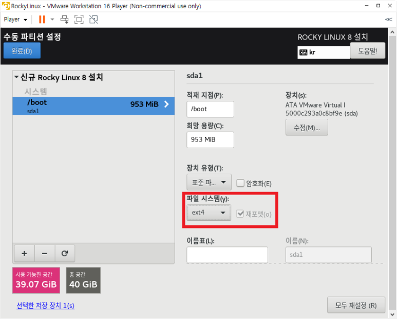
Task: Toggle the 재포맷(o) reformat checkbox
Action: [240, 214]
